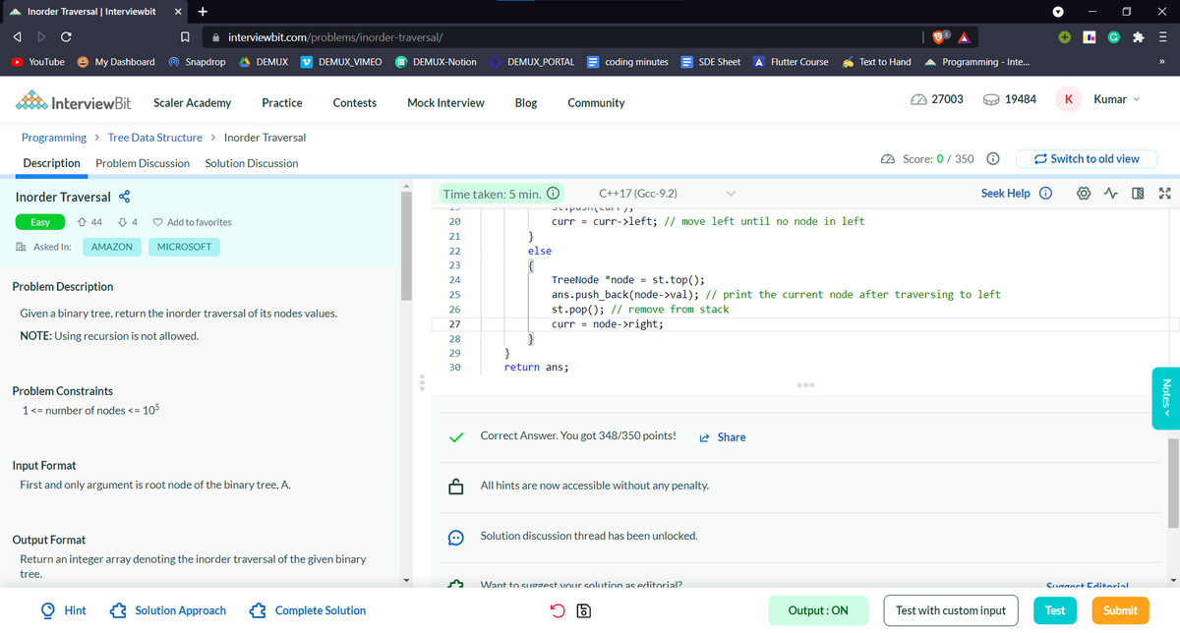Enter fullscreen editor mode icon
The width and height of the screenshot is (1180, 633).
click(1165, 194)
